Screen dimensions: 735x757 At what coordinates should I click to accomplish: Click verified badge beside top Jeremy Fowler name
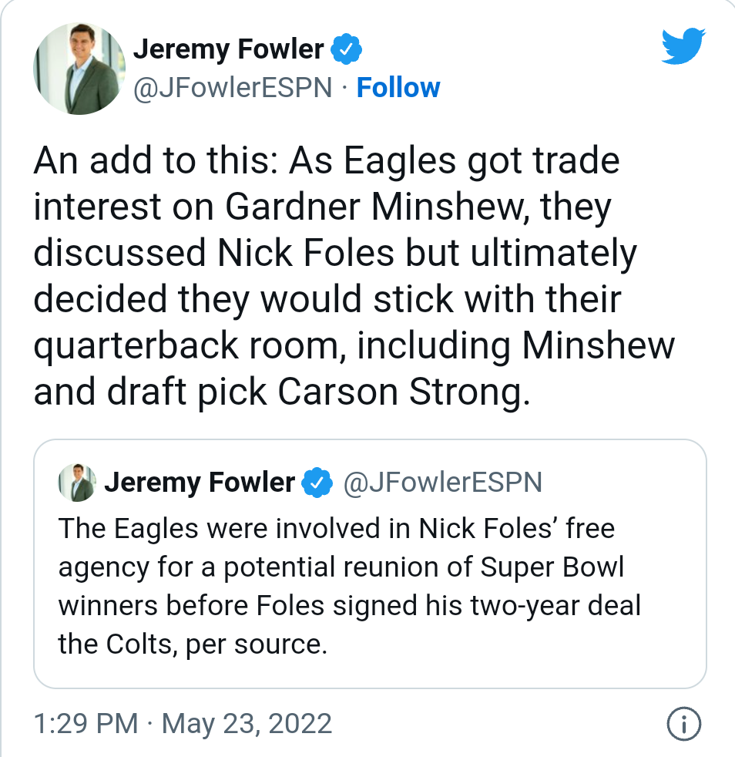[346, 49]
